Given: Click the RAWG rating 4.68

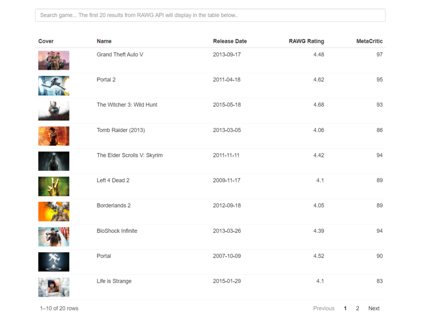Looking at the screenshot, I should (x=319, y=105).
